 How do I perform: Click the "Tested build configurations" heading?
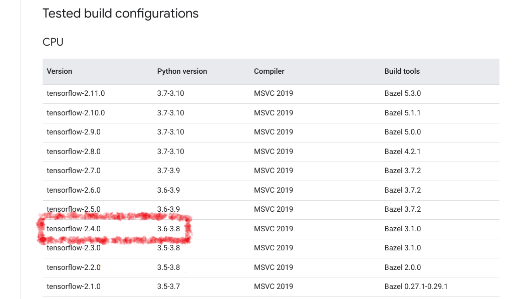(120, 14)
